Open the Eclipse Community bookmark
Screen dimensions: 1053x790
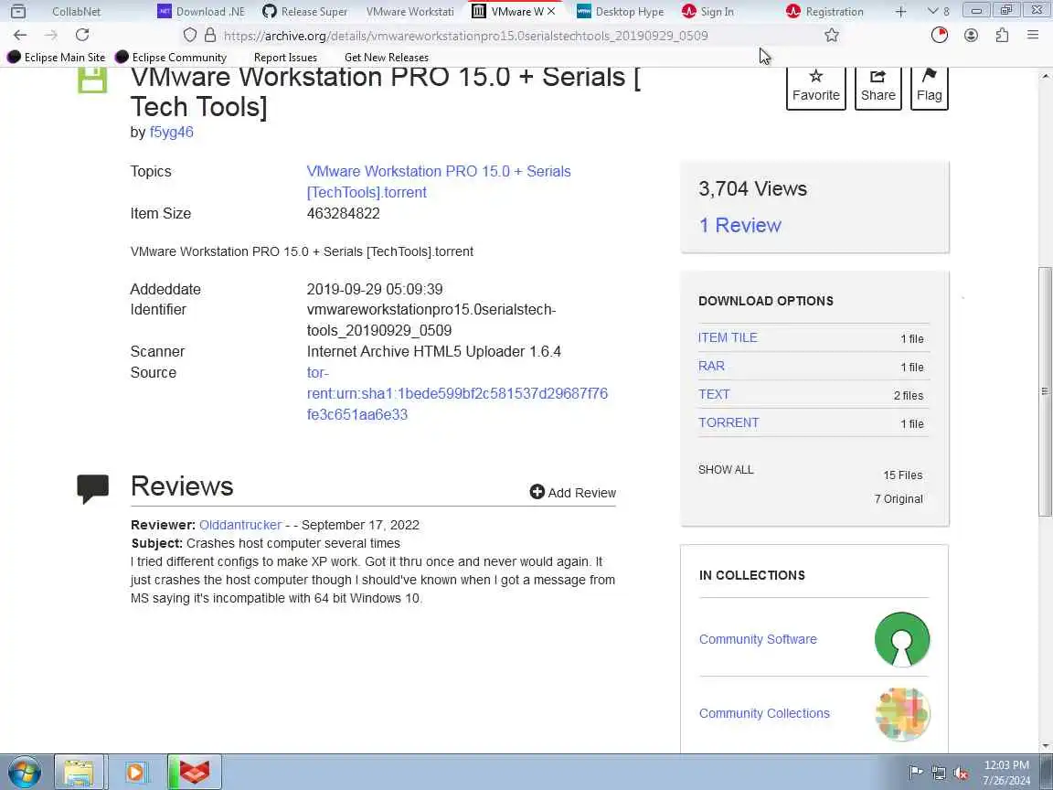[x=171, y=57]
